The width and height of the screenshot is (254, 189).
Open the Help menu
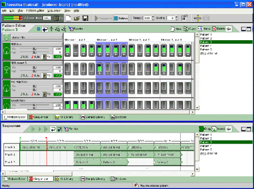[76, 11]
